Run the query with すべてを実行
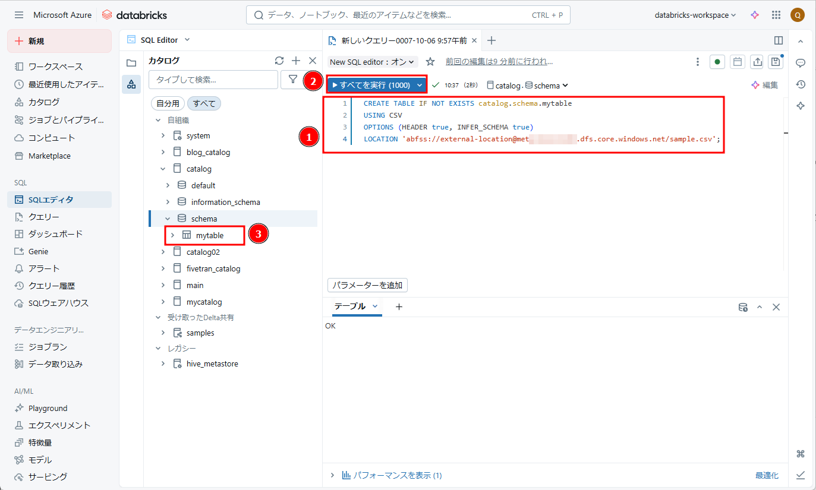This screenshot has width=816, height=490. pyautogui.click(x=371, y=85)
